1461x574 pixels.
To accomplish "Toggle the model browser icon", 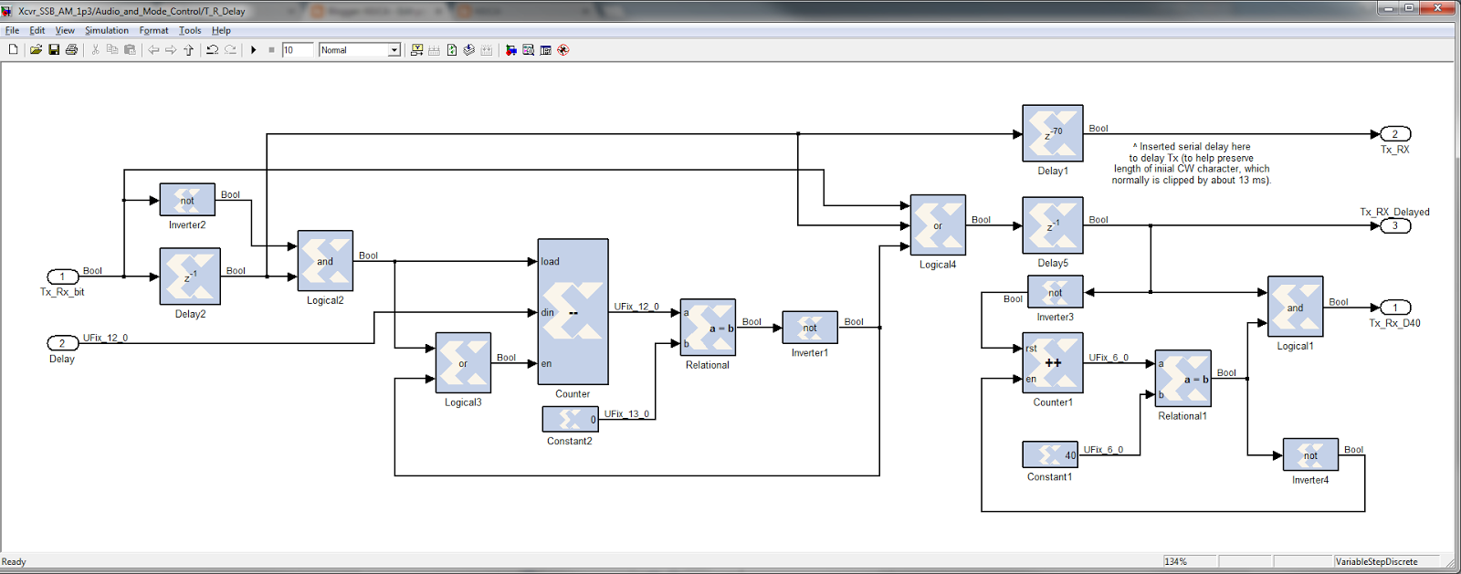I will click(x=545, y=50).
